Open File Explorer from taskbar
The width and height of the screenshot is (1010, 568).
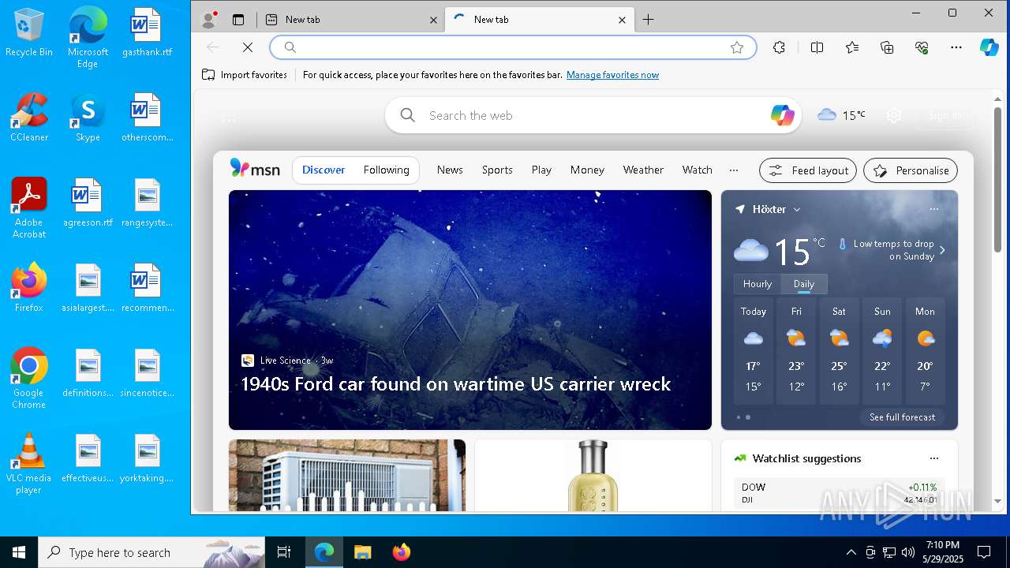(x=362, y=552)
